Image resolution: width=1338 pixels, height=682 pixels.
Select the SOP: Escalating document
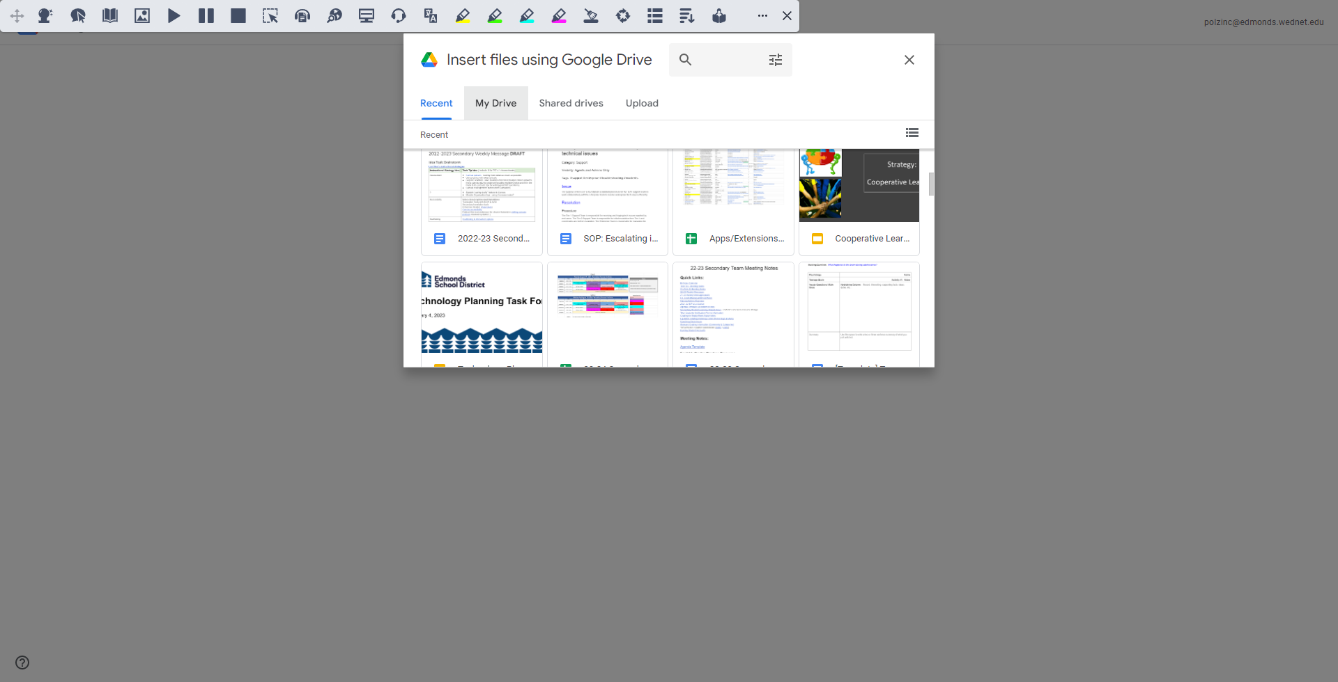pos(608,202)
